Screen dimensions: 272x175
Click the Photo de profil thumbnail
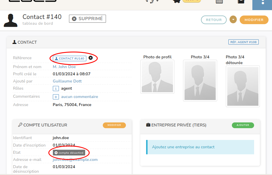[x=157, y=77]
